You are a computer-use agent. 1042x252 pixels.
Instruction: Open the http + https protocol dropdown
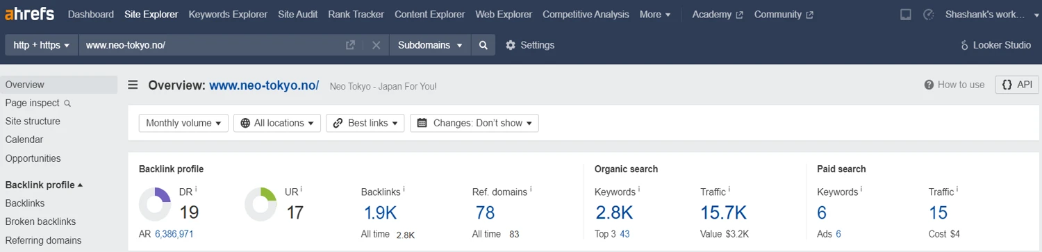click(x=42, y=45)
